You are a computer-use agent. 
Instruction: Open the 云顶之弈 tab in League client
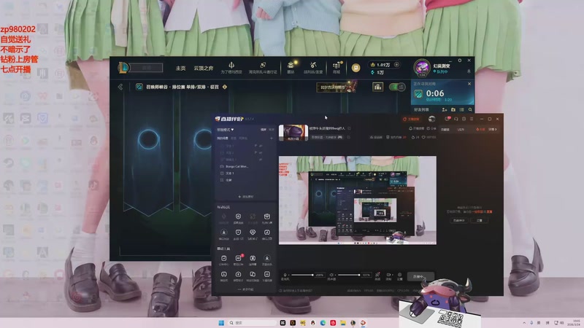(204, 68)
